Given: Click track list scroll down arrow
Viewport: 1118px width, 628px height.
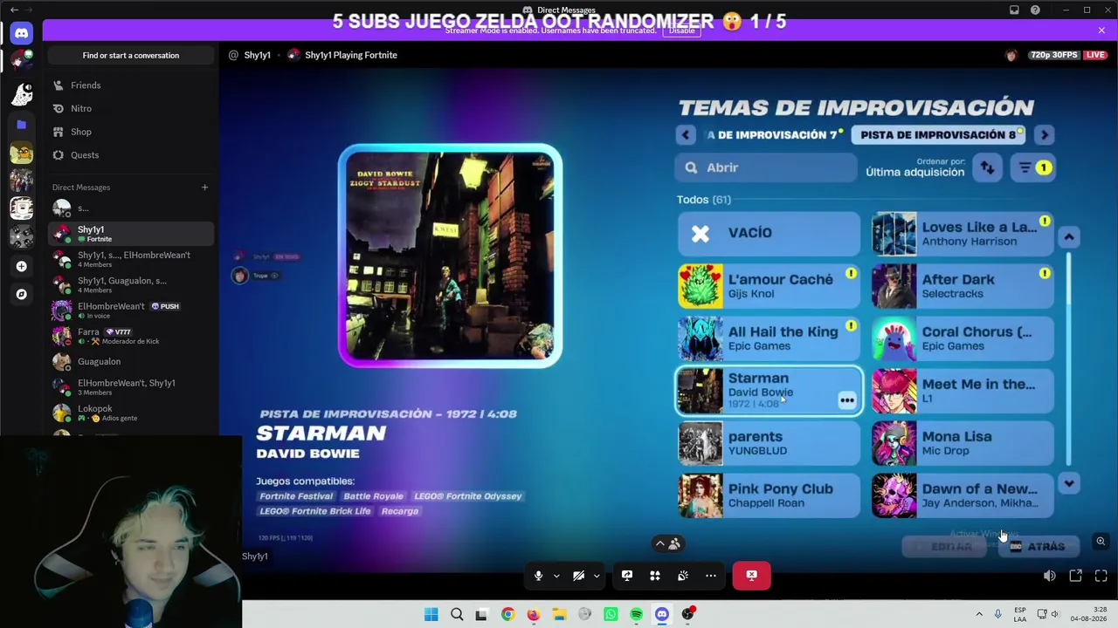Looking at the screenshot, I should 1068,483.
